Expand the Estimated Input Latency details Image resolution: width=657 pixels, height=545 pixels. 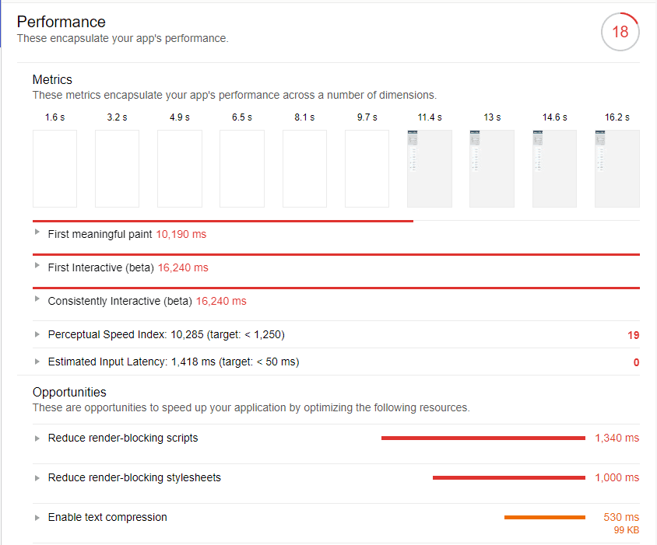pyautogui.click(x=36, y=362)
